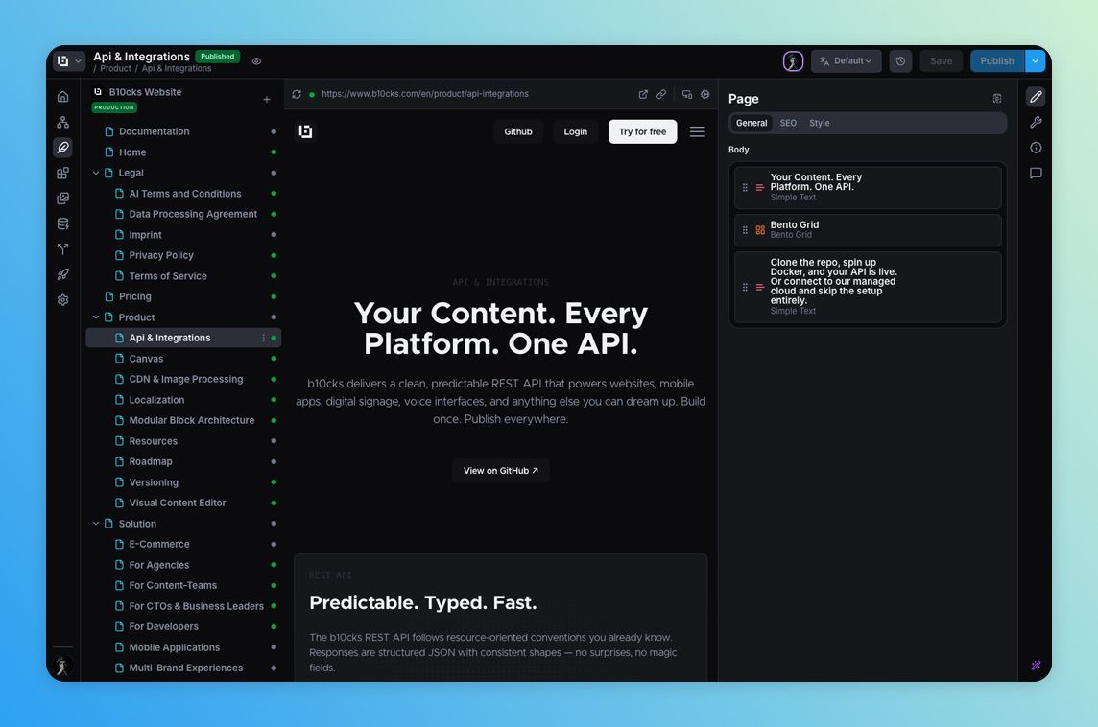The image size is (1098, 727).
Task: Select the feather content icon in rail
Action: coord(63,148)
